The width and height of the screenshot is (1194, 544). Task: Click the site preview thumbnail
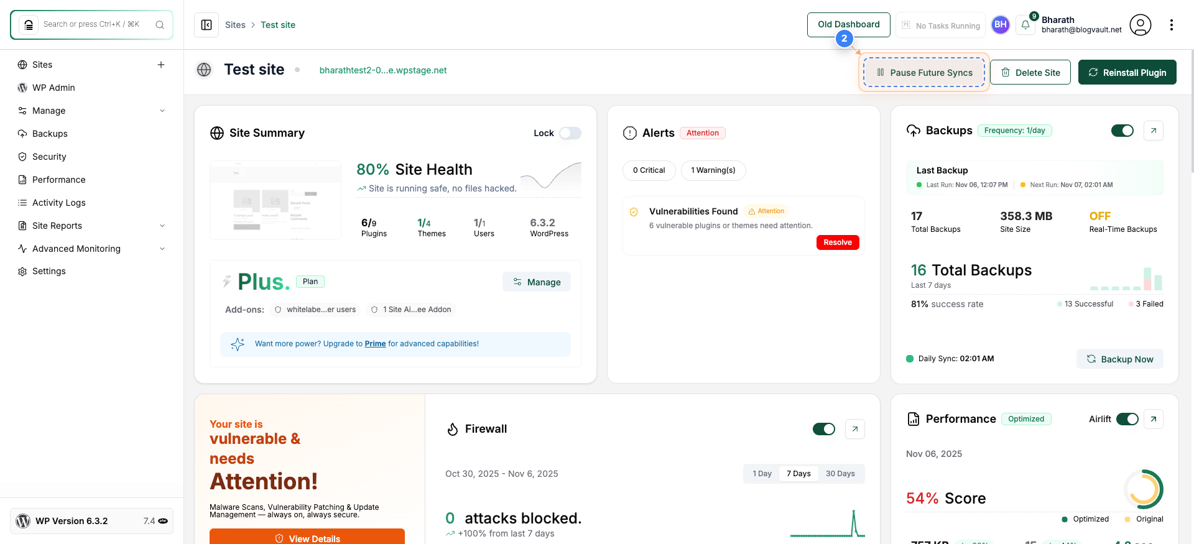click(x=275, y=200)
